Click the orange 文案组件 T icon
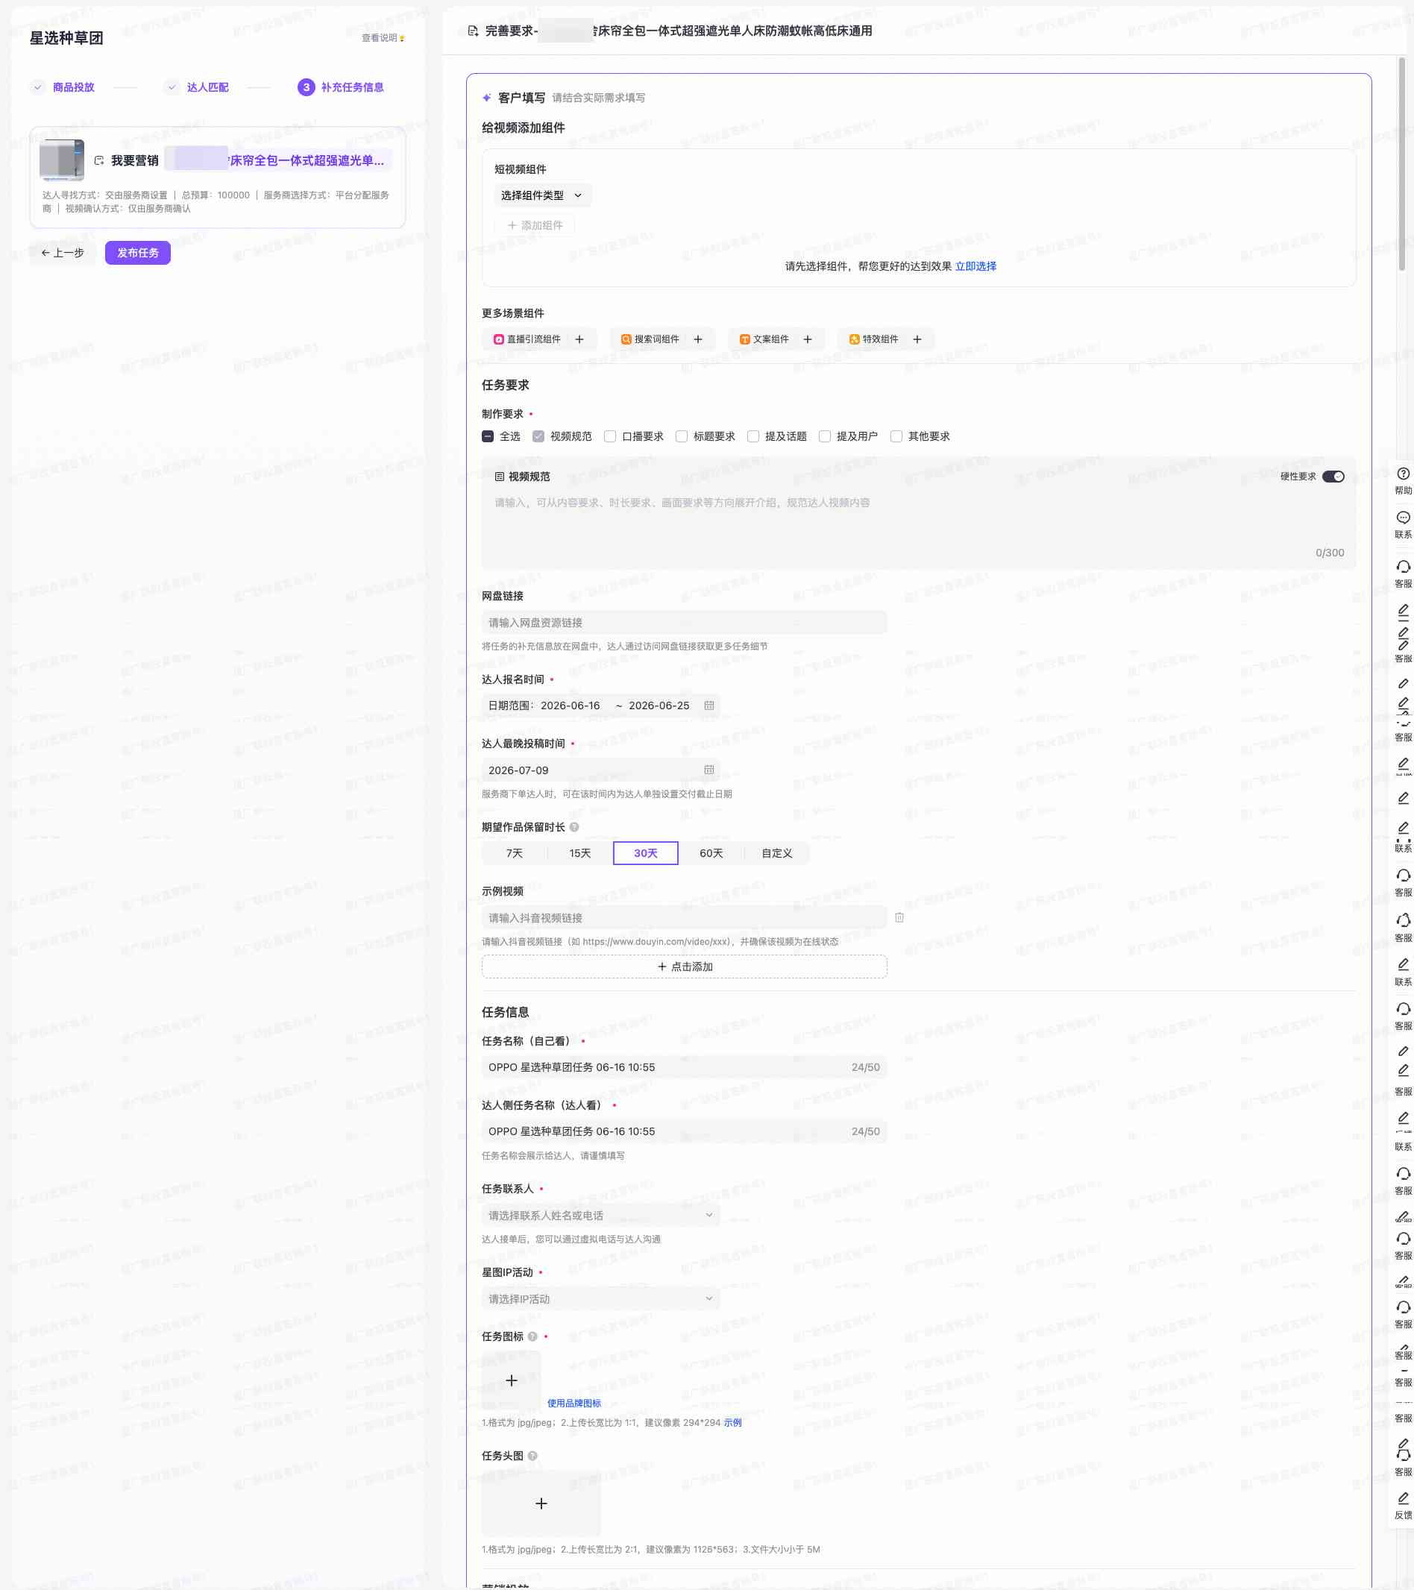The width and height of the screenshot is (1414, 1590). (x=744, y=339)
